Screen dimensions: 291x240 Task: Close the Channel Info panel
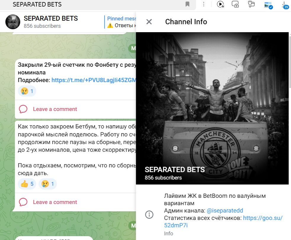149,22
